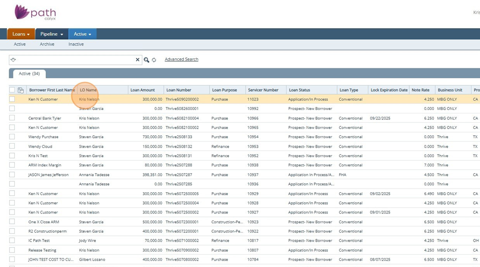Sort by Loan Amount column header
The image size is (480, 267).
[142, 90]
